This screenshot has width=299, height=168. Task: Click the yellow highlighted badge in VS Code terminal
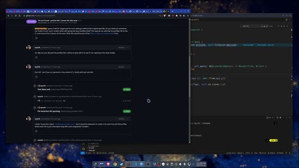[273, 140]
